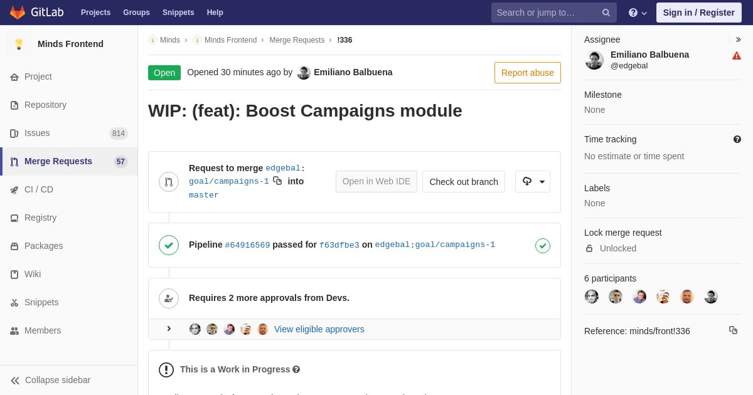This screenshot has width=753, height=395.
Task: Click the Merge Requests 57 count badge
Action: coord(120,162)
